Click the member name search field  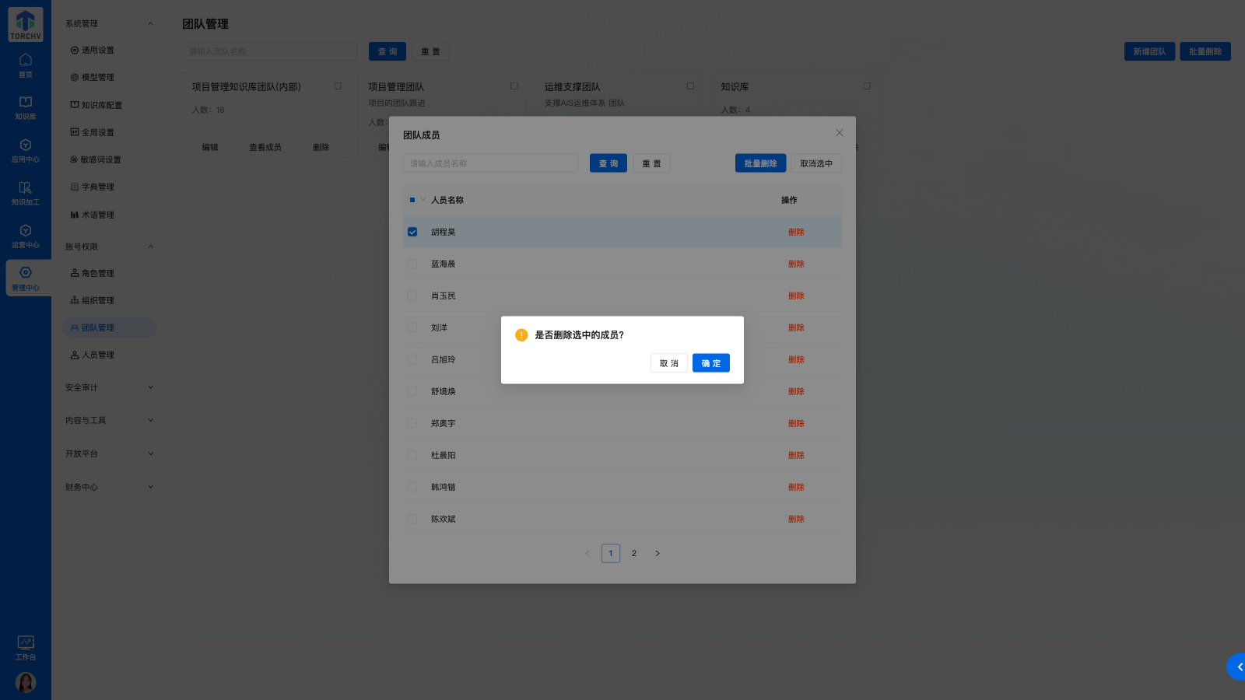click(490, 163)
